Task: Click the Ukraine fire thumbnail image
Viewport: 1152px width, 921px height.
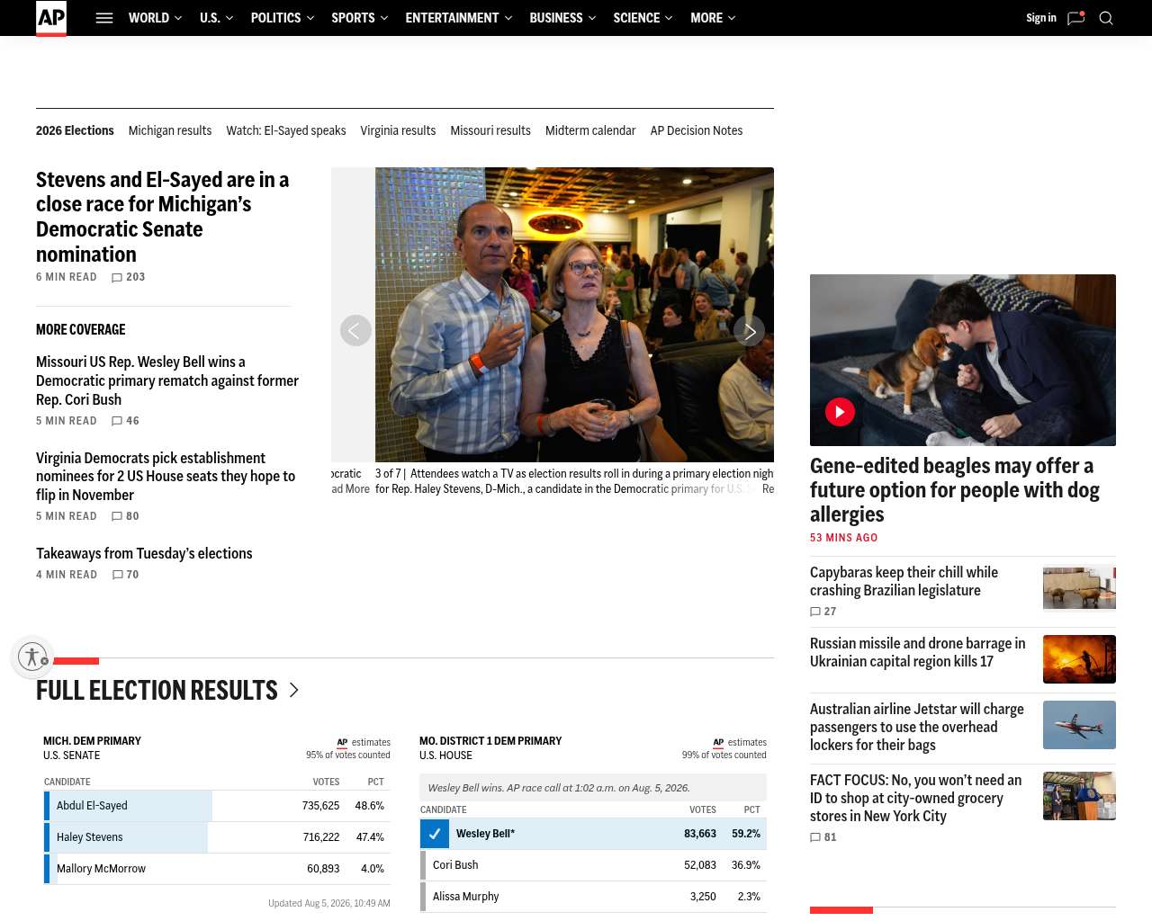Action: [1079, 659]
